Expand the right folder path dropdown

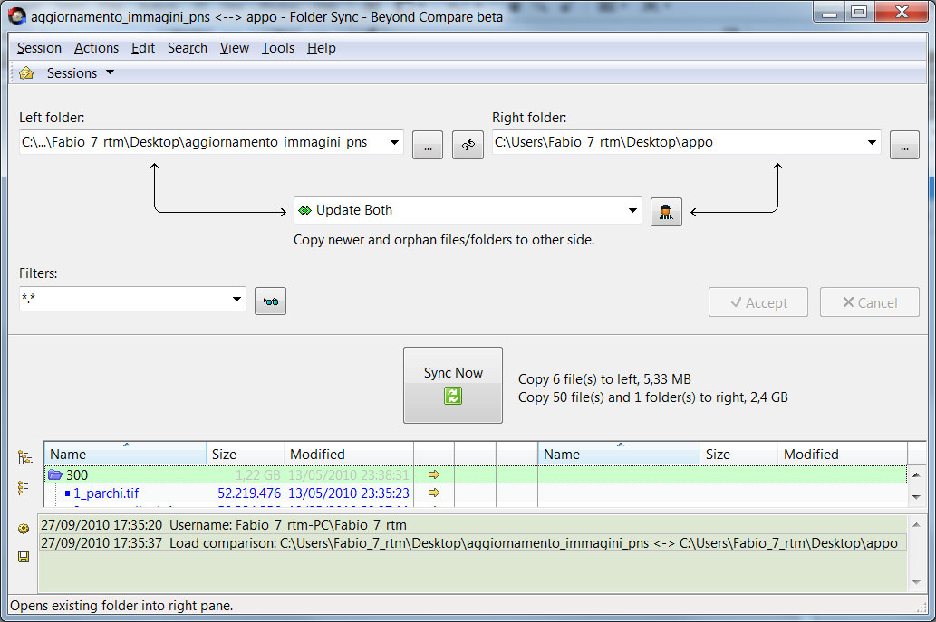[872, 142]
